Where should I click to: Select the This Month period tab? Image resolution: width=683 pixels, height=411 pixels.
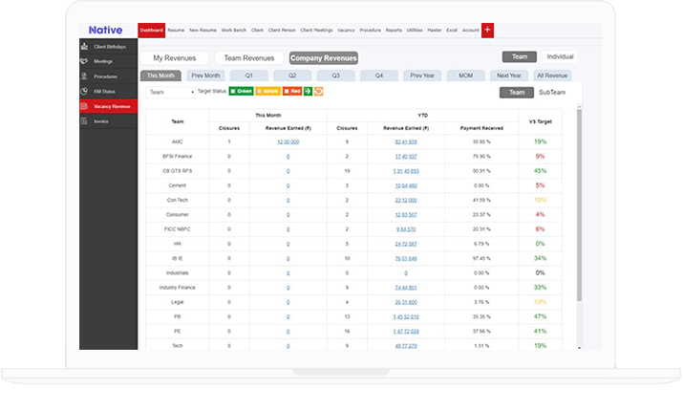pos(160,76)
